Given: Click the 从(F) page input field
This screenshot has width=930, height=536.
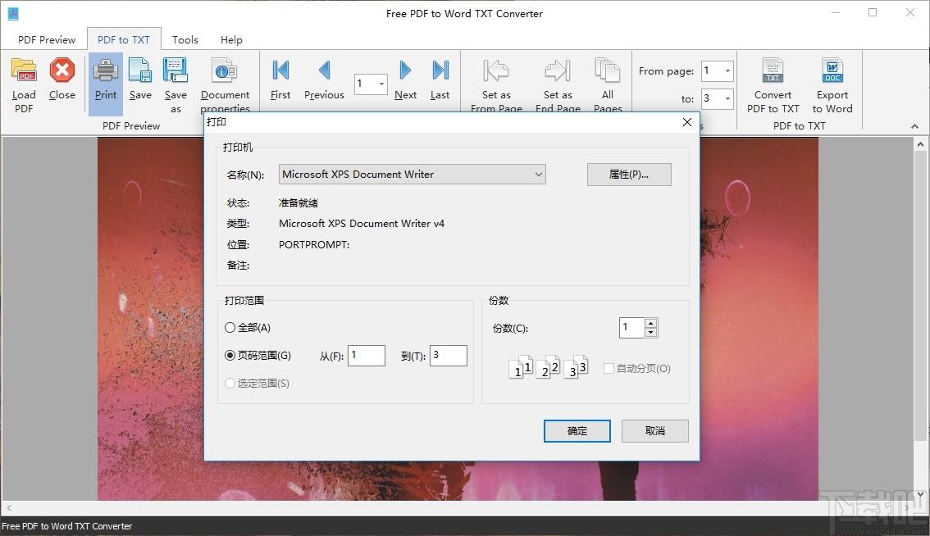Looking at the screenshot, I should pyautogui.click(x=367, y=355).
